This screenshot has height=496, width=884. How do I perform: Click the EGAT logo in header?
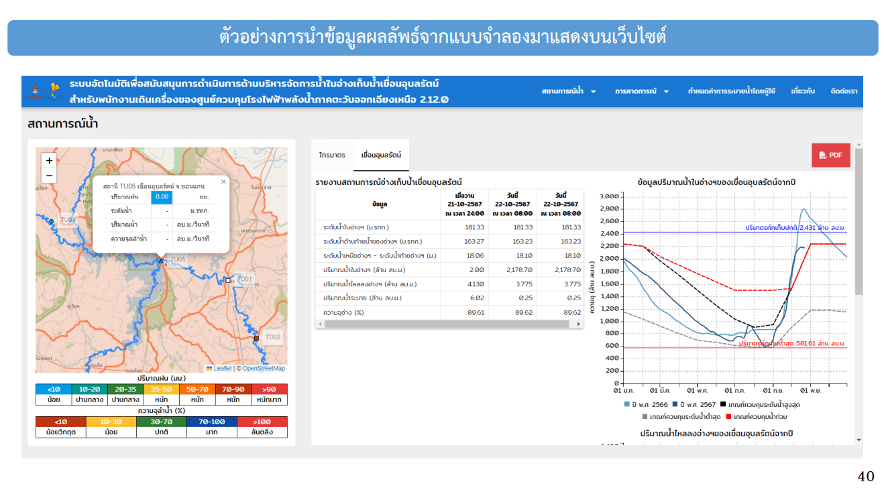34,91
